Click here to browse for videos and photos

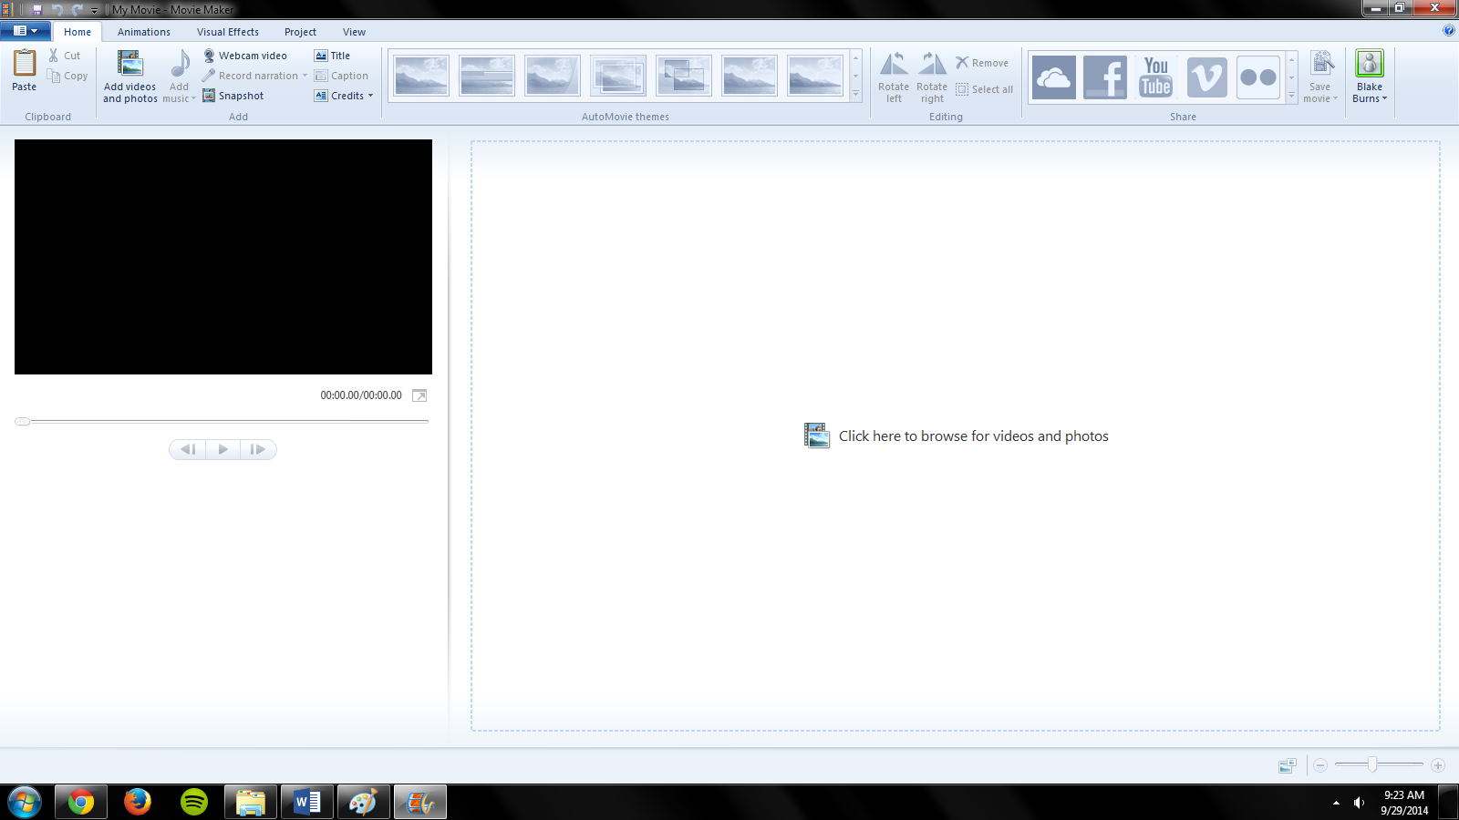[956, 436]
